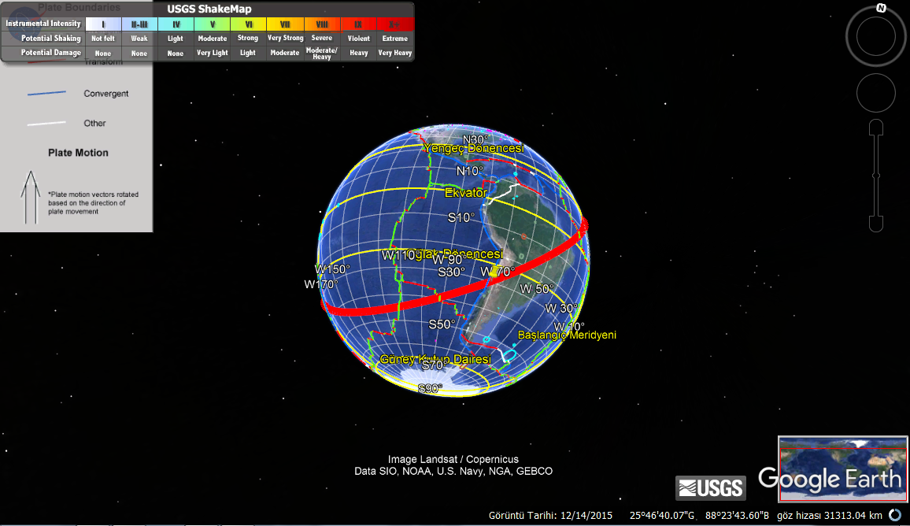Image resolution: width=910 pixels, height=526 pixels.
Task: Click intensity VIII orange color cell
Action: tap(321, 24)
